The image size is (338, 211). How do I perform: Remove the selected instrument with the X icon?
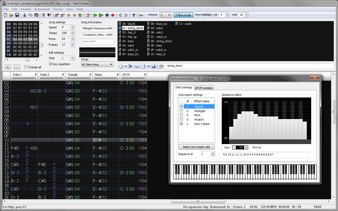coord(130,66)
